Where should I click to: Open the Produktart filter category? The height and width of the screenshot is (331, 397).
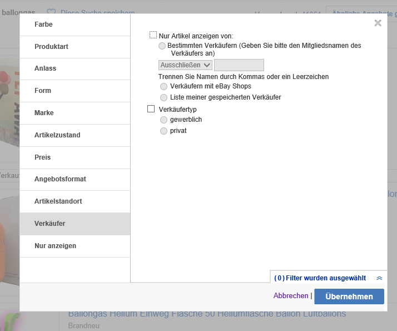pyautogui.click(x=75, y=47)
